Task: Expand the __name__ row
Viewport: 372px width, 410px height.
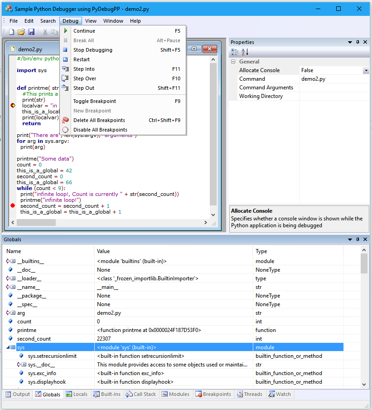Action: (x=8, y=287)
